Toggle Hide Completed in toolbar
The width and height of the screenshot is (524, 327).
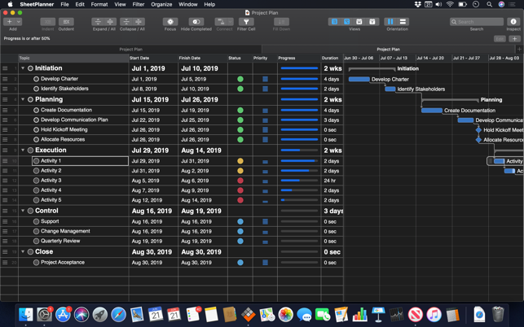(196, 22)
